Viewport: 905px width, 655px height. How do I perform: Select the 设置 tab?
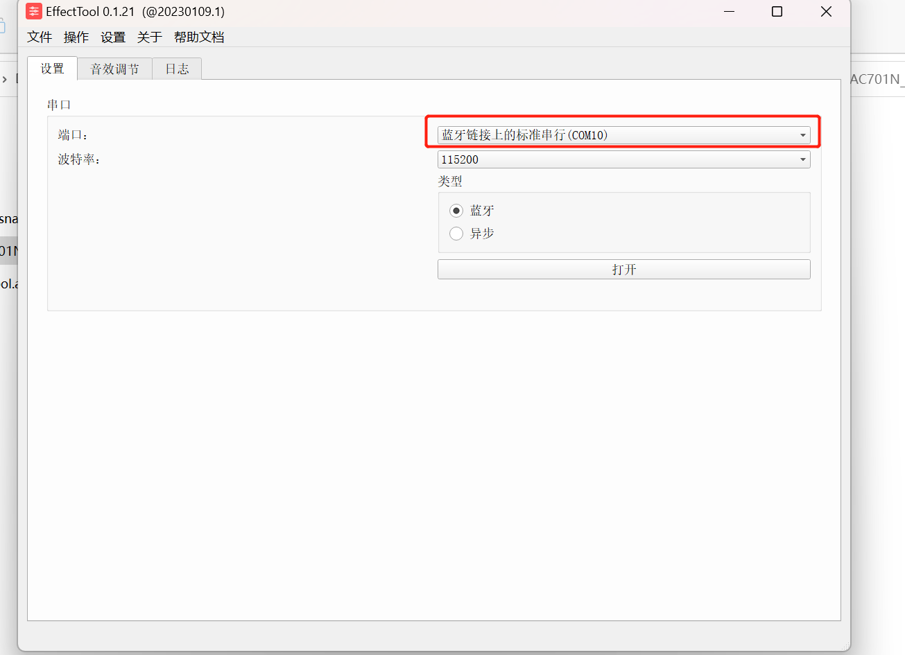pyautogui.click(x=52, y=68)
